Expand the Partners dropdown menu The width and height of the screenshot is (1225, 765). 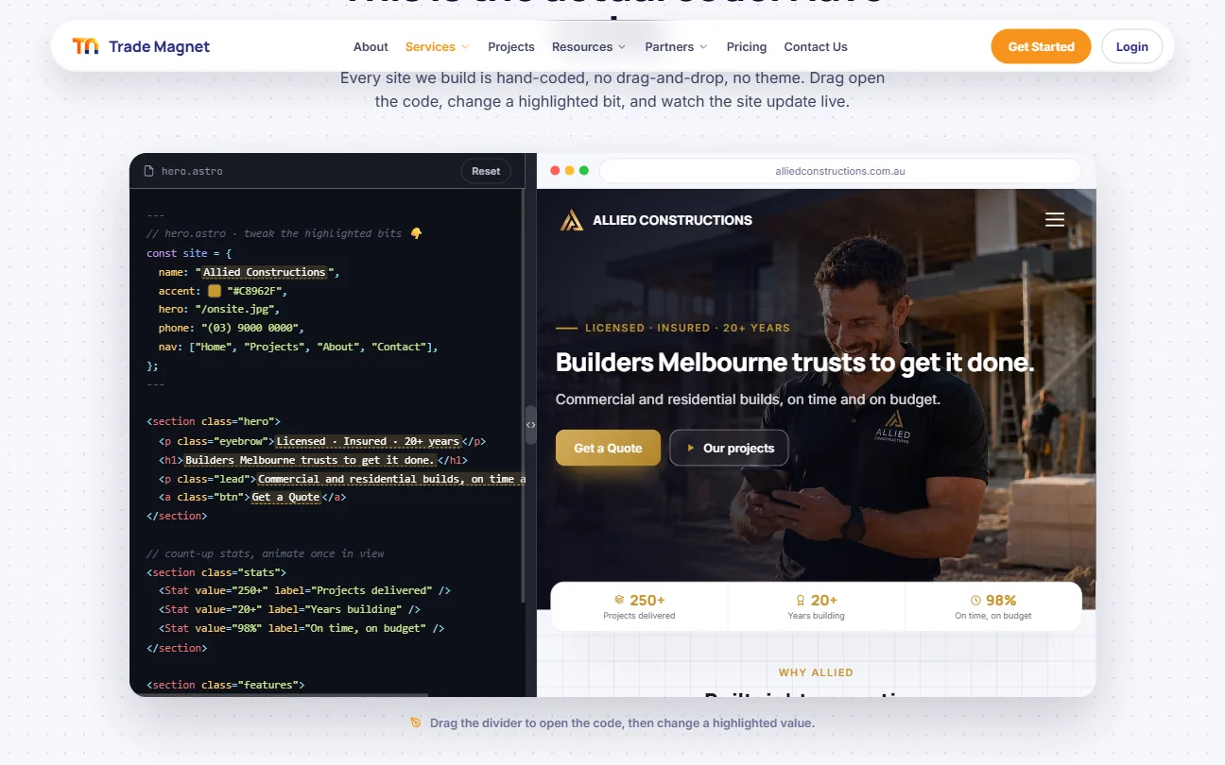point(676,46)
